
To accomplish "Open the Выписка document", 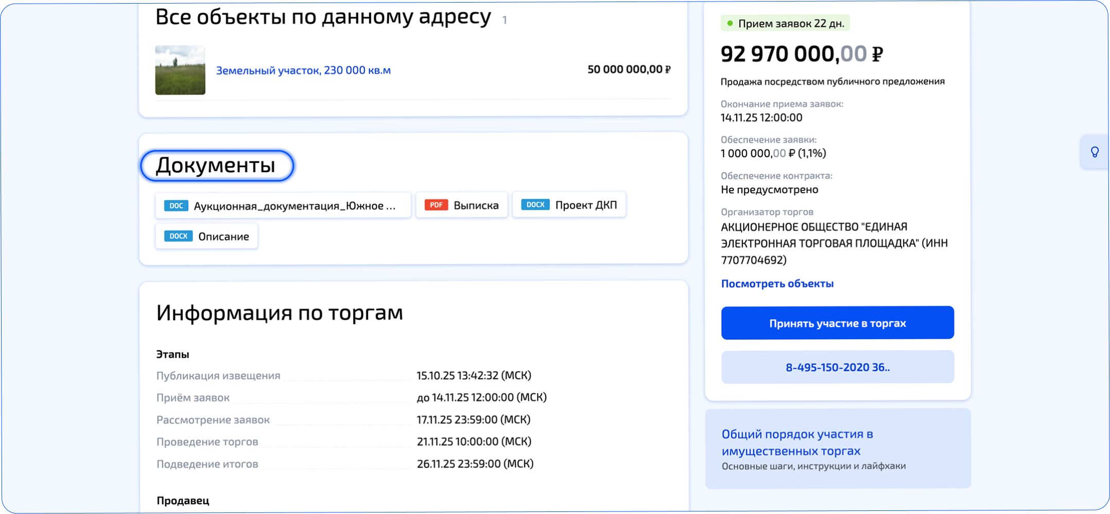I will click(462, 205).
